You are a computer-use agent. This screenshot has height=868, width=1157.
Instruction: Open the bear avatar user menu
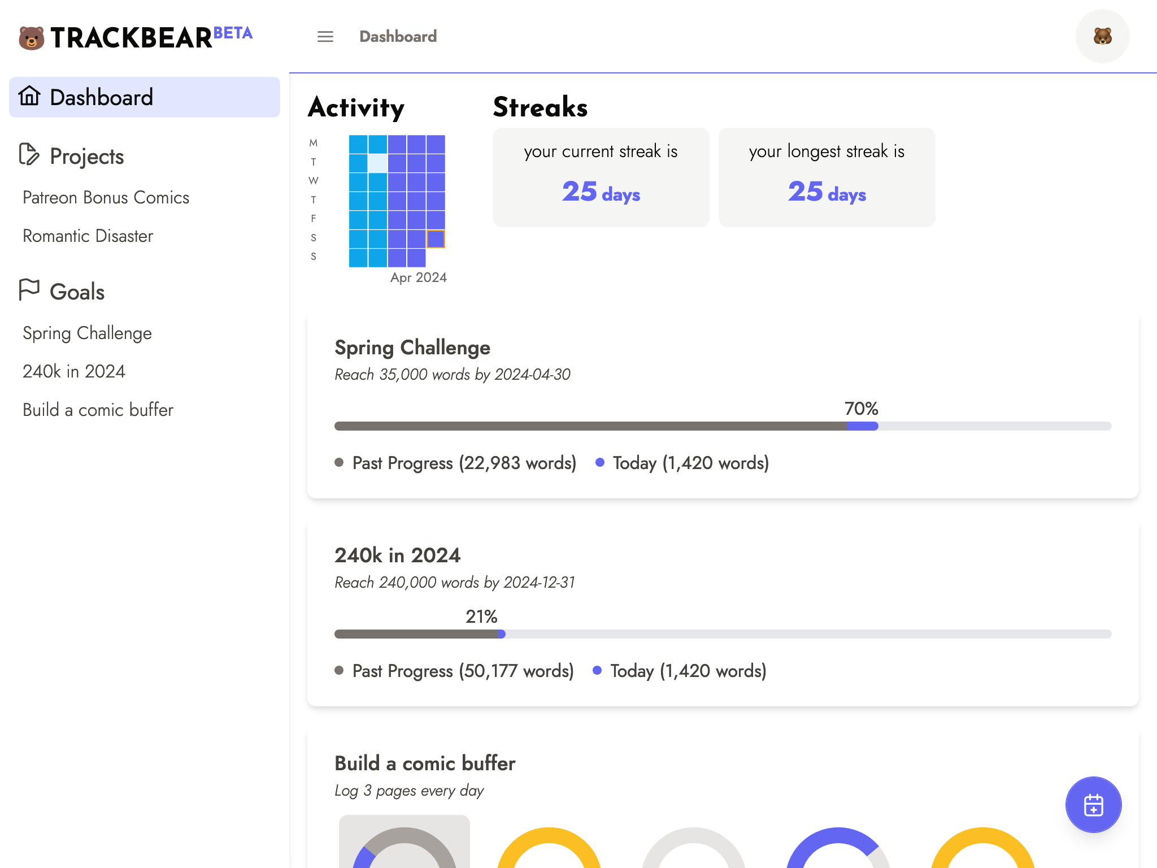point(1102,36)
